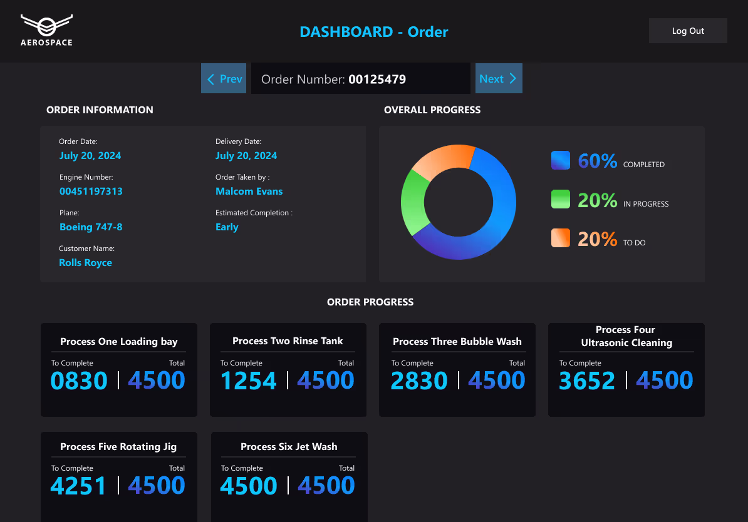Open the Process Four Ultrasonic Cleaning card title
This screenshot has width=748, height=522.
[626, 336]
